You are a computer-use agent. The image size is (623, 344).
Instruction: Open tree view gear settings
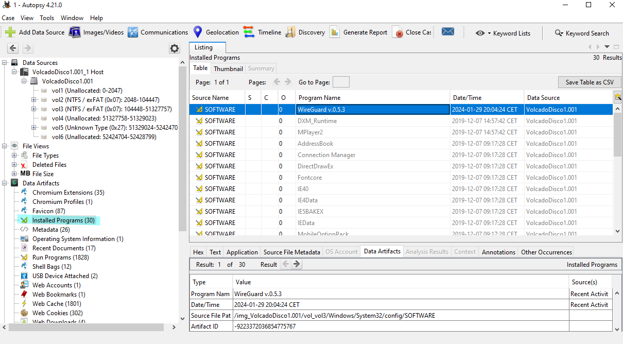pyautogui.click(x=175, y=48)
